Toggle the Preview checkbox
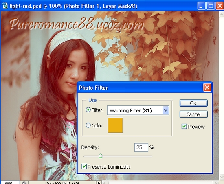Image resolution: width=224 pixels, height=184 pixels. tap(184, 126)
